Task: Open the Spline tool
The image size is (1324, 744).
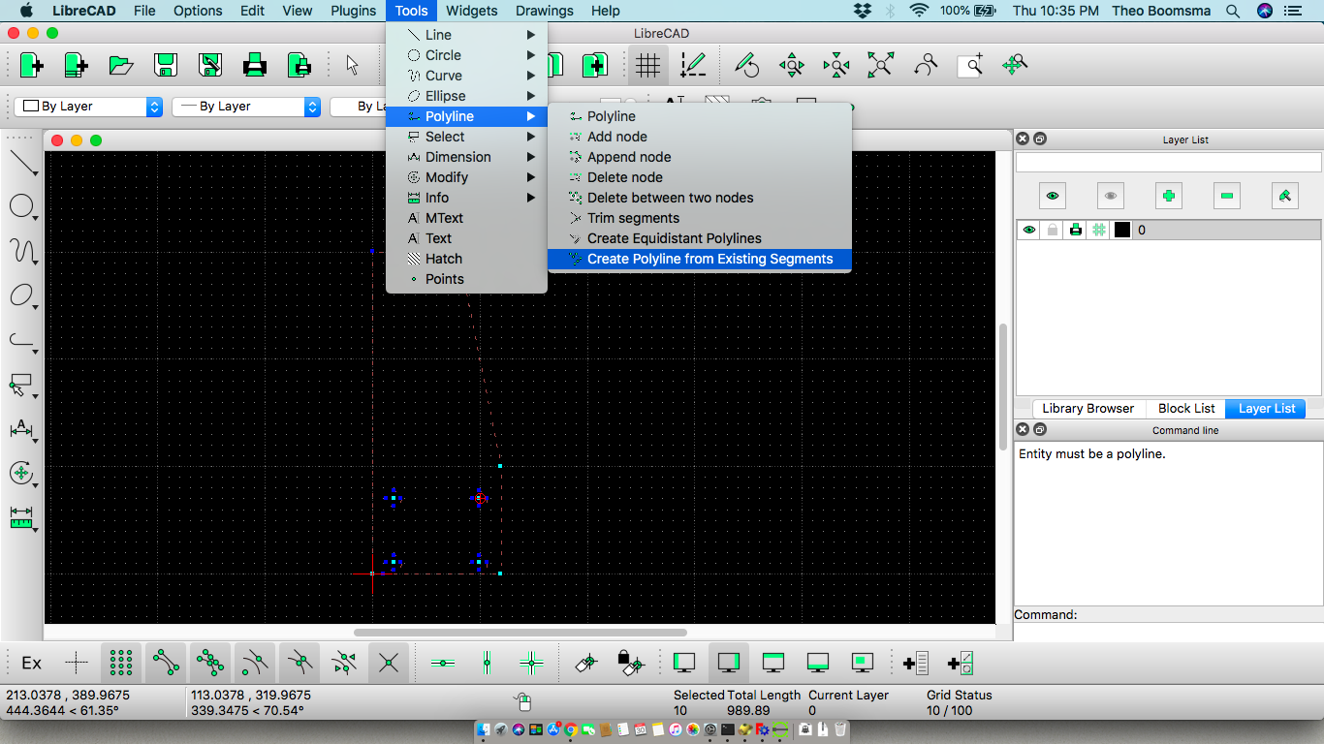Action: point(21,250)
